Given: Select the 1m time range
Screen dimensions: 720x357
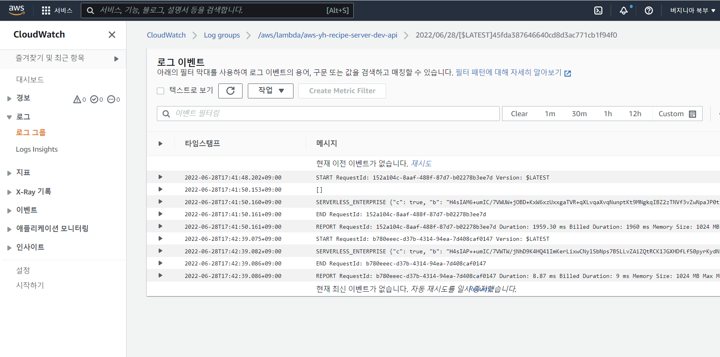Looking at the screenshot, I should click(550, 114).
